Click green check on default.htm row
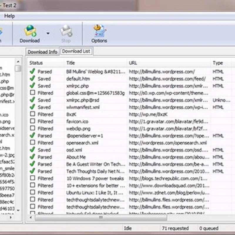 (x=32, y=78)
